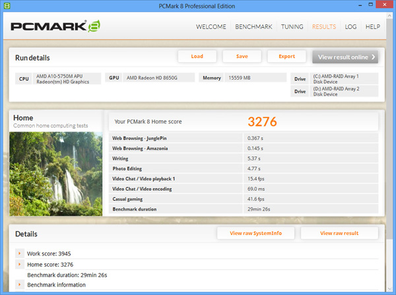The image size is (396, 295).
Task: Click the 0.145 s value
Action: pyautogui.click(x=255, y=148)
